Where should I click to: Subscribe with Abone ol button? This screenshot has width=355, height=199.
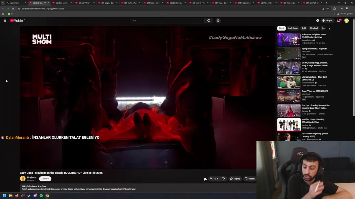[x=45, y=179]
